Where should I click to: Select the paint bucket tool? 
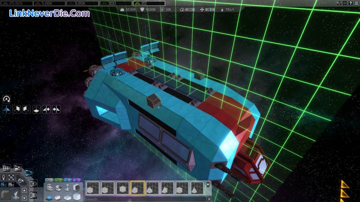click(x=20, y=181)
